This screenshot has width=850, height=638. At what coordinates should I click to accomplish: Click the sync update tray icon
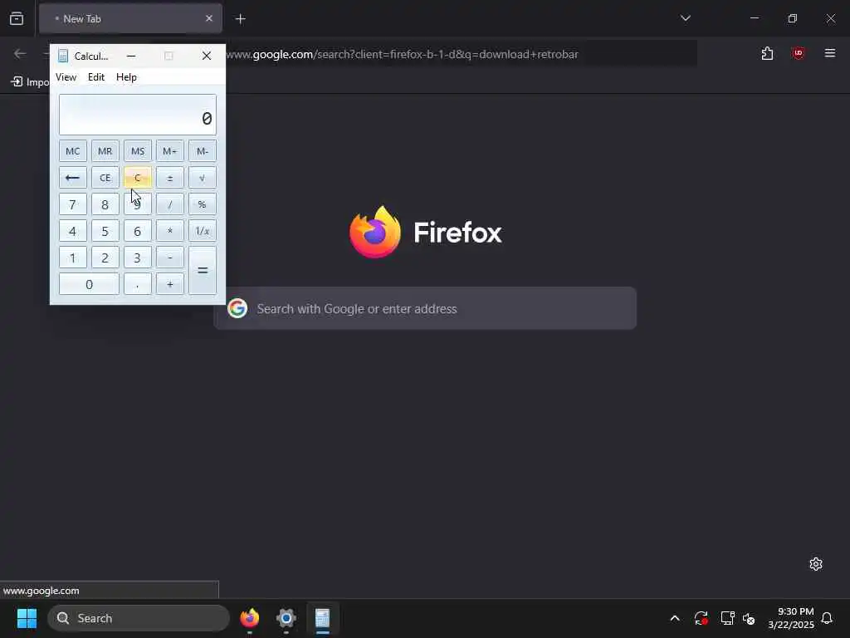click(701, 618)
